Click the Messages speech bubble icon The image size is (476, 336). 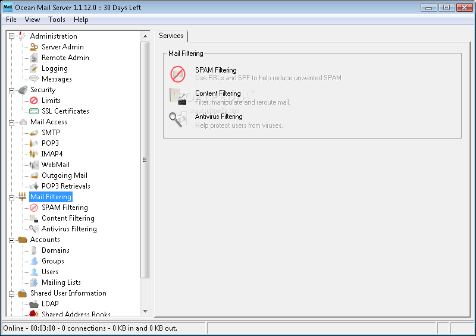(x=34, y=79)
